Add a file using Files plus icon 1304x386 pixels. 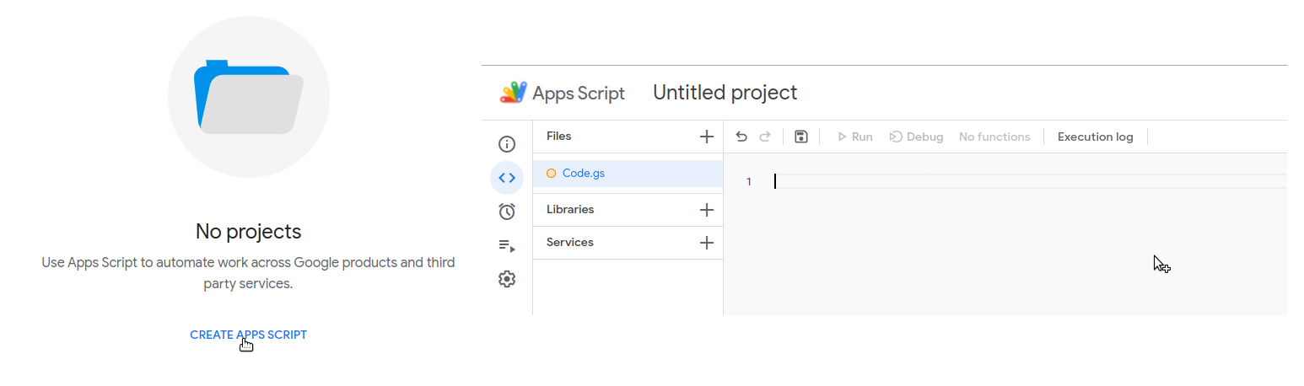pyautogui.click(x=707, y=137)
